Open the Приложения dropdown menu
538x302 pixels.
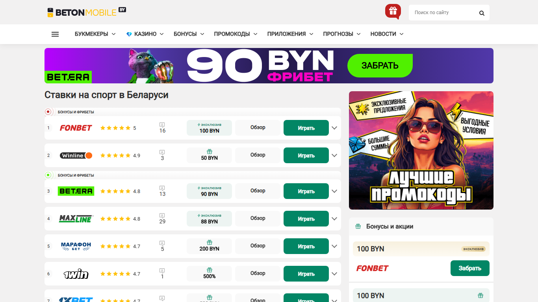coord(290,34)
